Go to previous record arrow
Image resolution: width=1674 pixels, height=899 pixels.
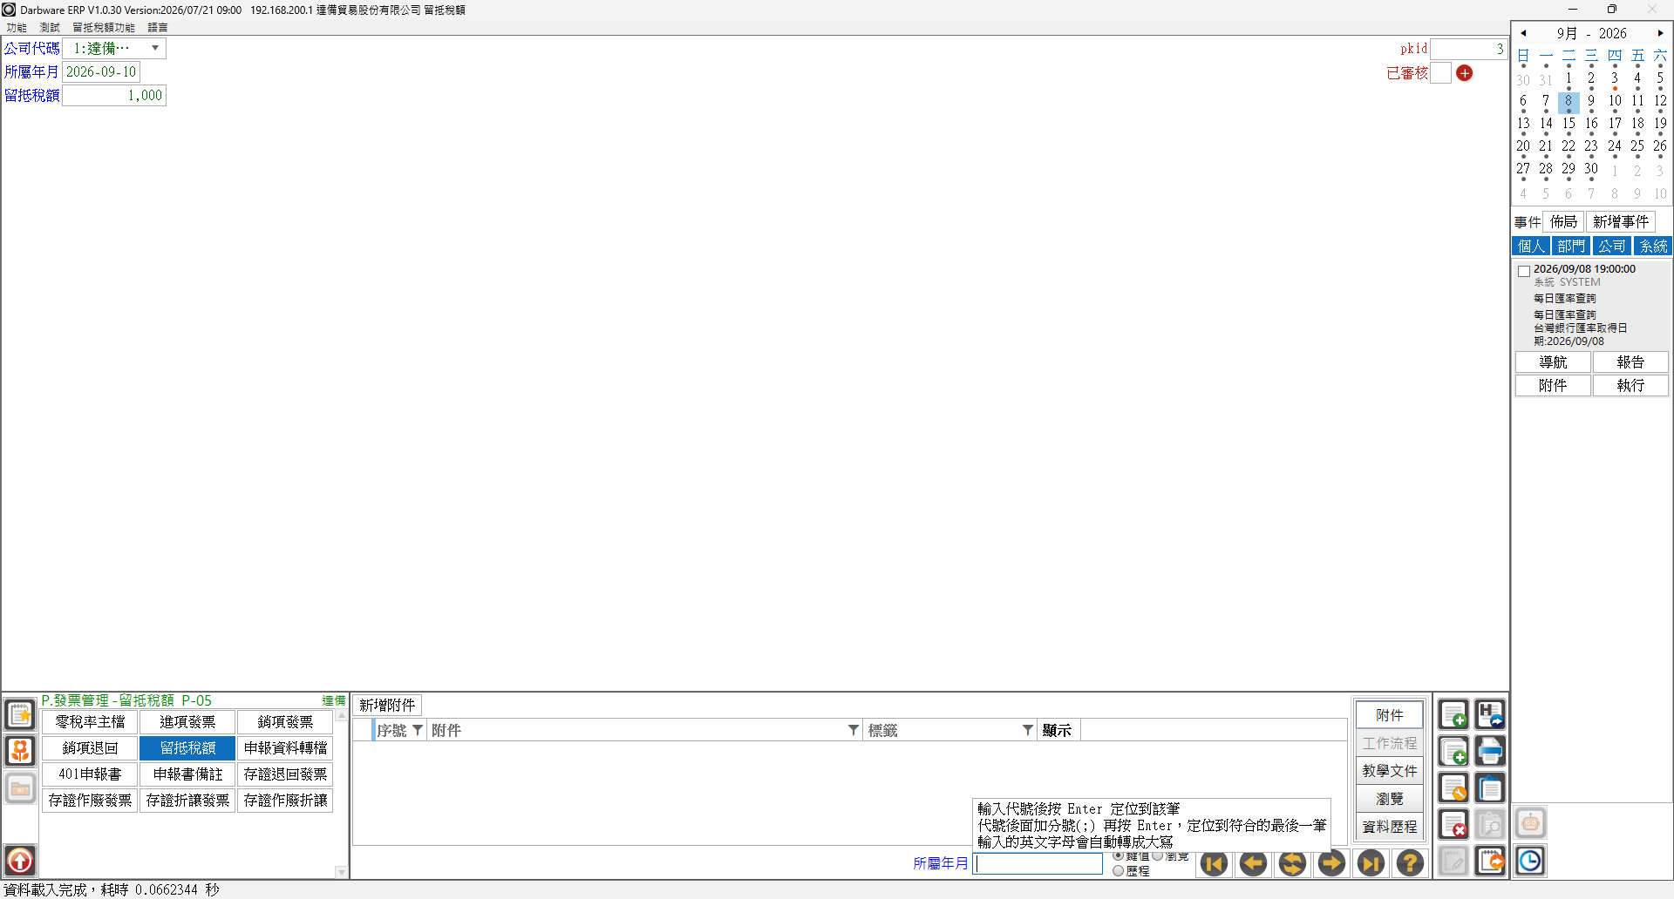(x=1253, y=863)
